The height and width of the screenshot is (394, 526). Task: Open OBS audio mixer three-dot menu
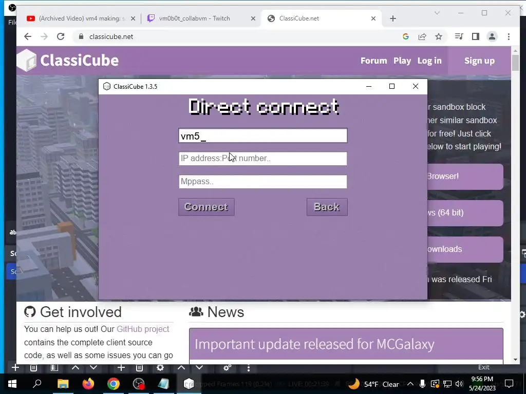coord(248,368)
